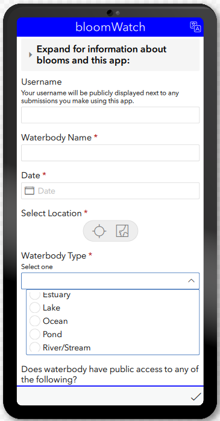Click 'Expand for information about blooms' heading
Viewport: 220px width, 421px height.
(101, 55)
